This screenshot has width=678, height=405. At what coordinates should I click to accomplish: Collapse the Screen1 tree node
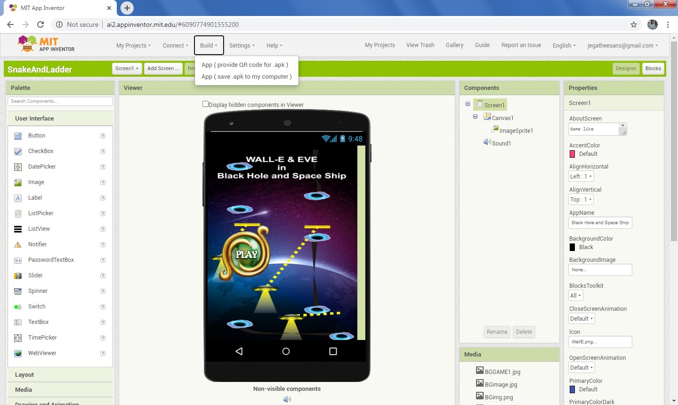(468, 104)
